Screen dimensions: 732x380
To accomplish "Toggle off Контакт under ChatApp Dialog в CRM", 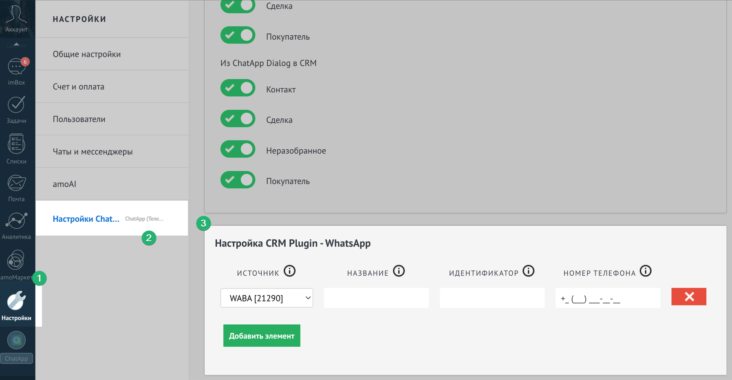I will (x=238, y=88).
